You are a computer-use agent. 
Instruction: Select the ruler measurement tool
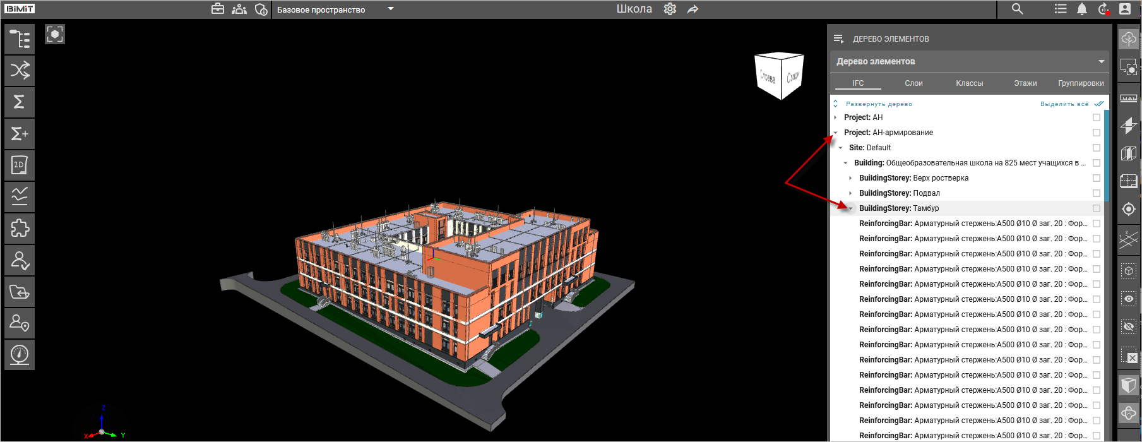pos(1128,98)
